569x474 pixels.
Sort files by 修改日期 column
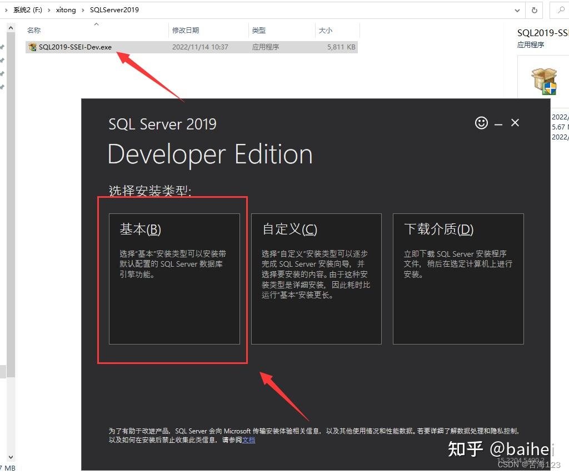(x=186, y=31)
